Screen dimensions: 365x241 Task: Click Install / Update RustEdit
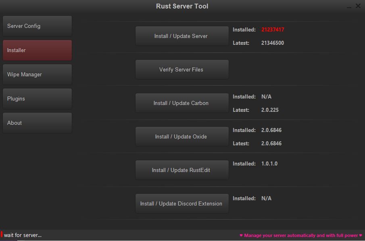click(181, 170)
